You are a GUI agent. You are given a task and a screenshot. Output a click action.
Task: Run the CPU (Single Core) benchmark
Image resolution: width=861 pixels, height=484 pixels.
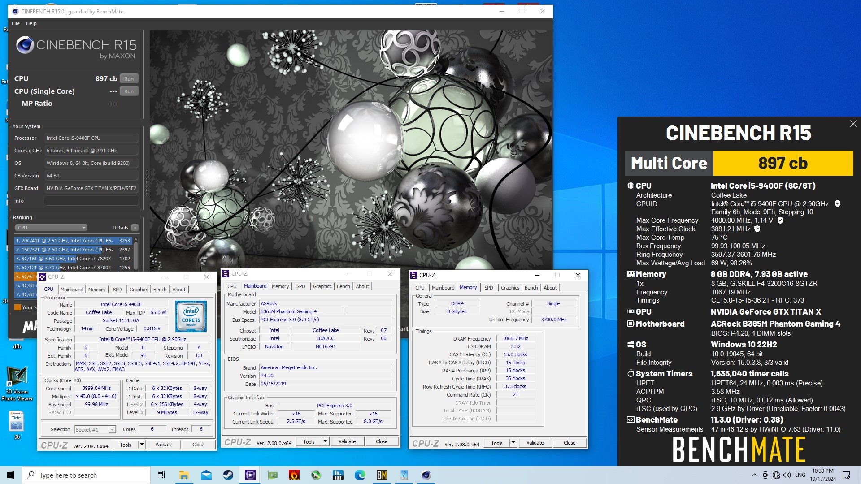point(129,91)
